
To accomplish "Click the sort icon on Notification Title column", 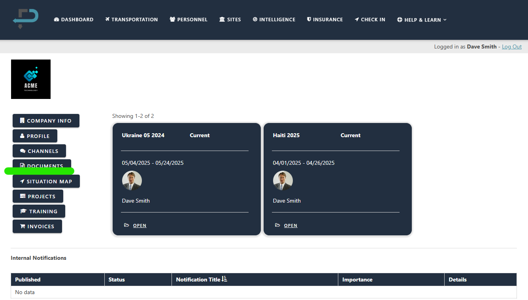I will point(224,279).
